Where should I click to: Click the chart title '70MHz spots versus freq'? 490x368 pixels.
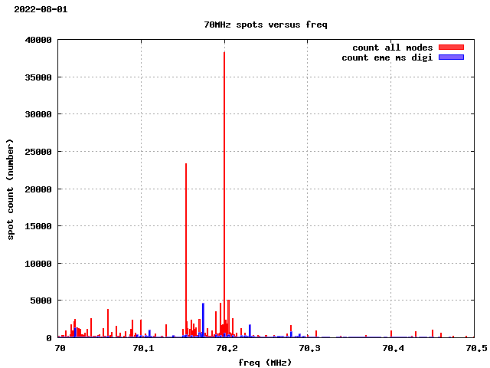265,25
